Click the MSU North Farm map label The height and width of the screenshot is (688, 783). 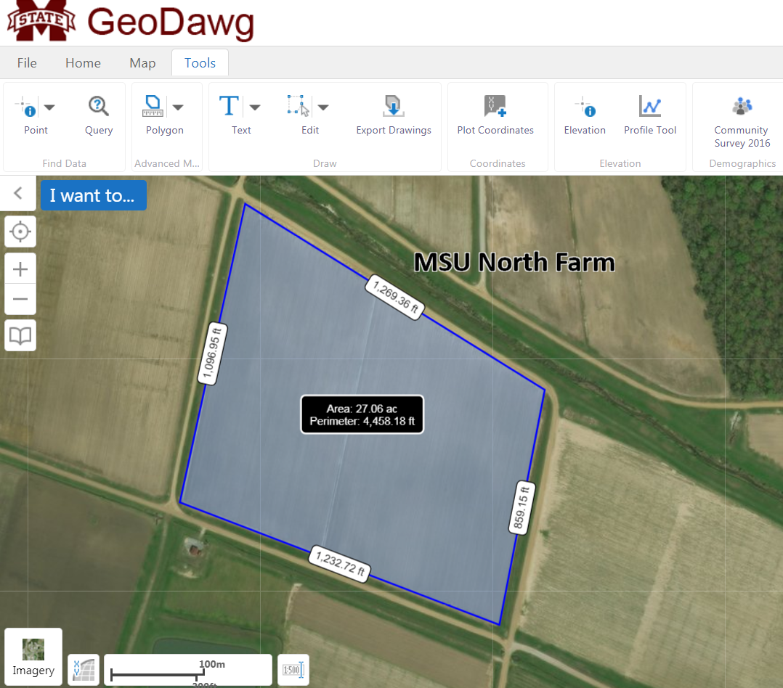(x=514, y=263)
